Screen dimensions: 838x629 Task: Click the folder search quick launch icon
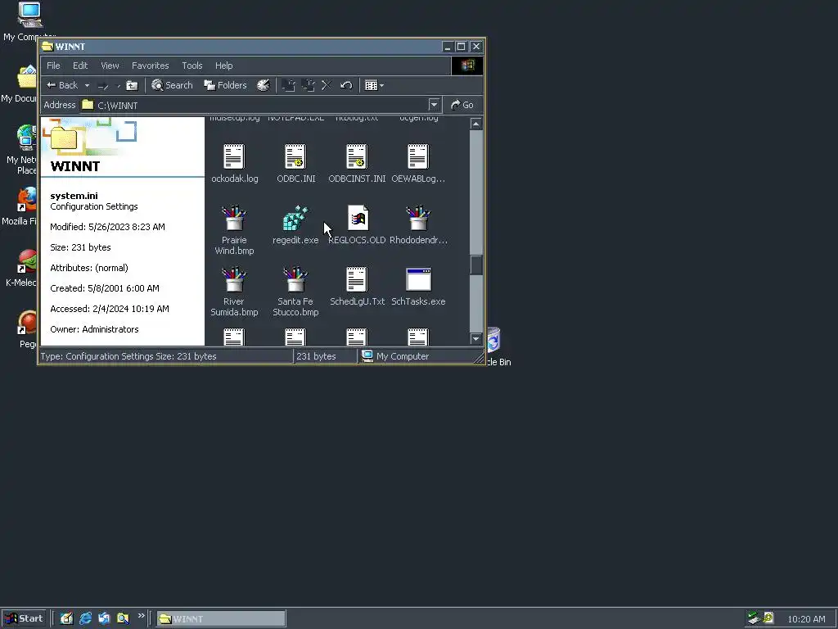[123, 618]
